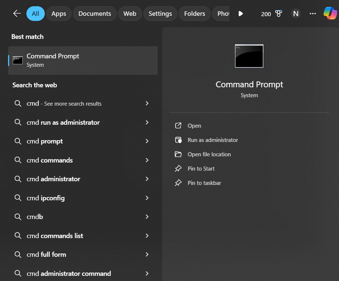
Task: Click search icon beside cmd full form
Action: click(x=18, y=255)
